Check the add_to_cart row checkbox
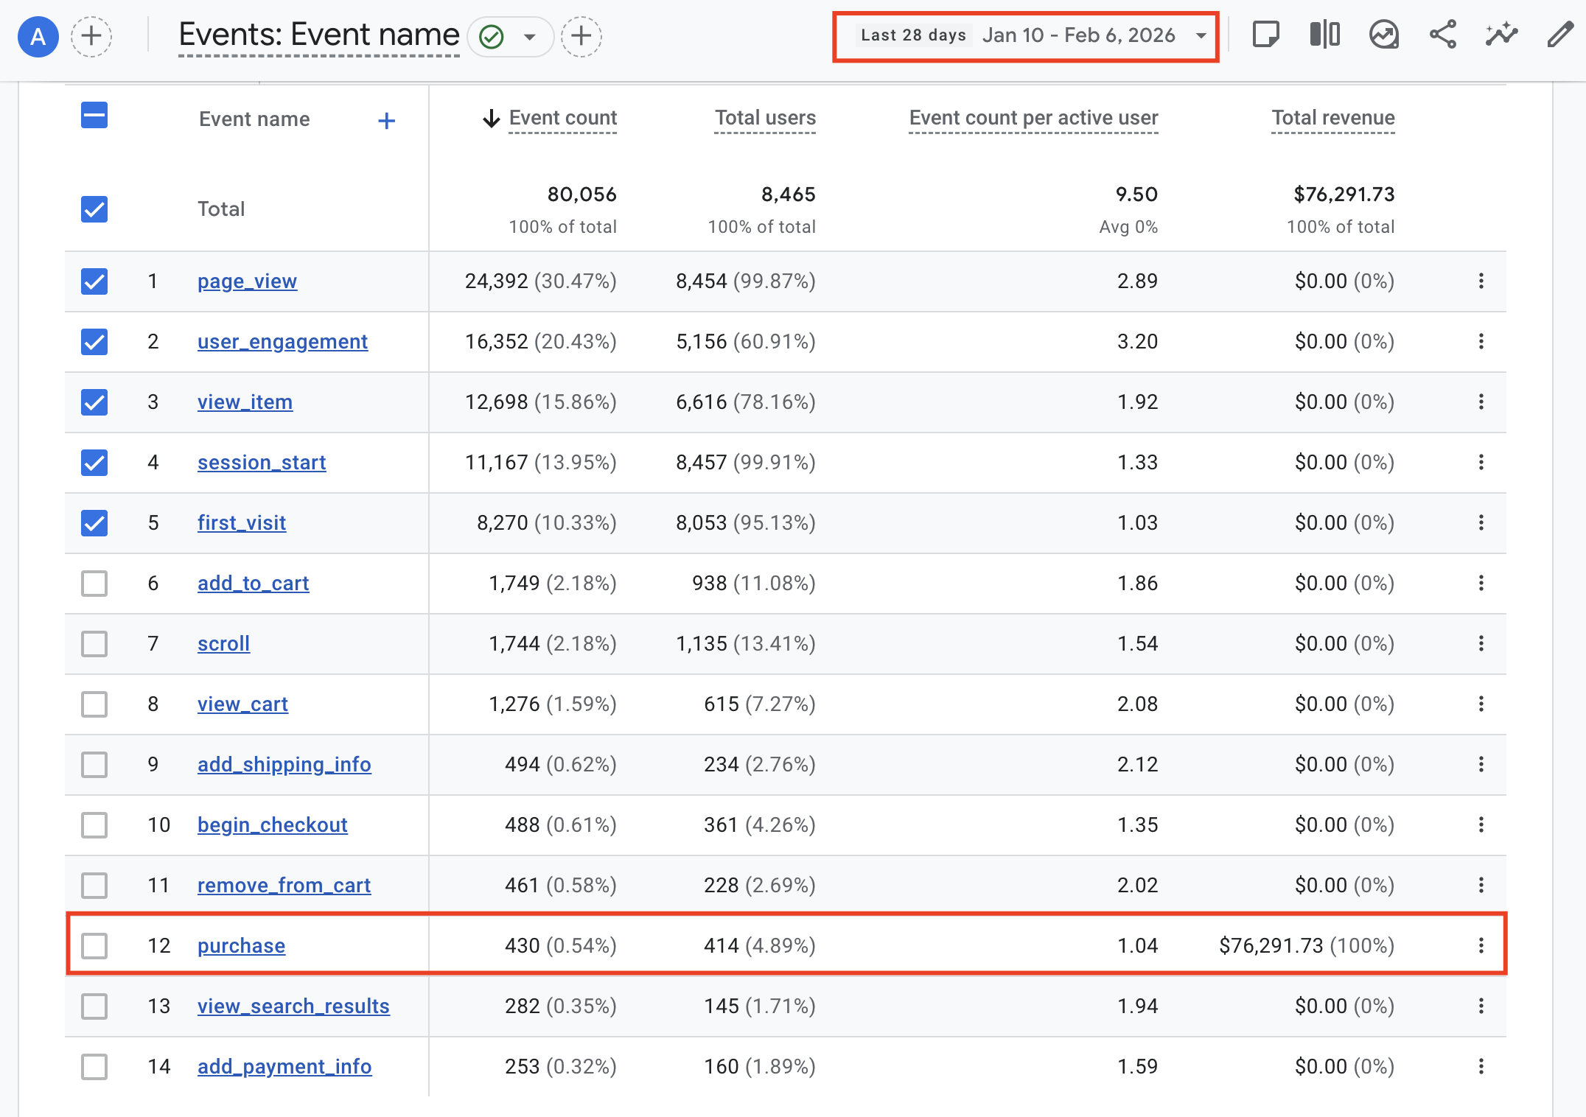 (94, 584)
